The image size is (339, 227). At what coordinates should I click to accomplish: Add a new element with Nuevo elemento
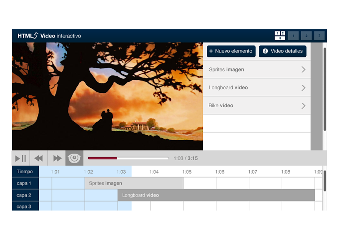pyautogui.click(x=231, y=51)
